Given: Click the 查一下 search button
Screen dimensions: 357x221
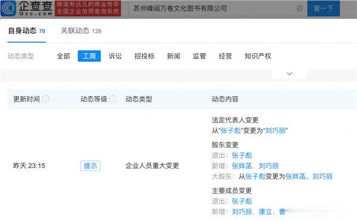Looking at the screenshot, I should (x=323, y=9).
